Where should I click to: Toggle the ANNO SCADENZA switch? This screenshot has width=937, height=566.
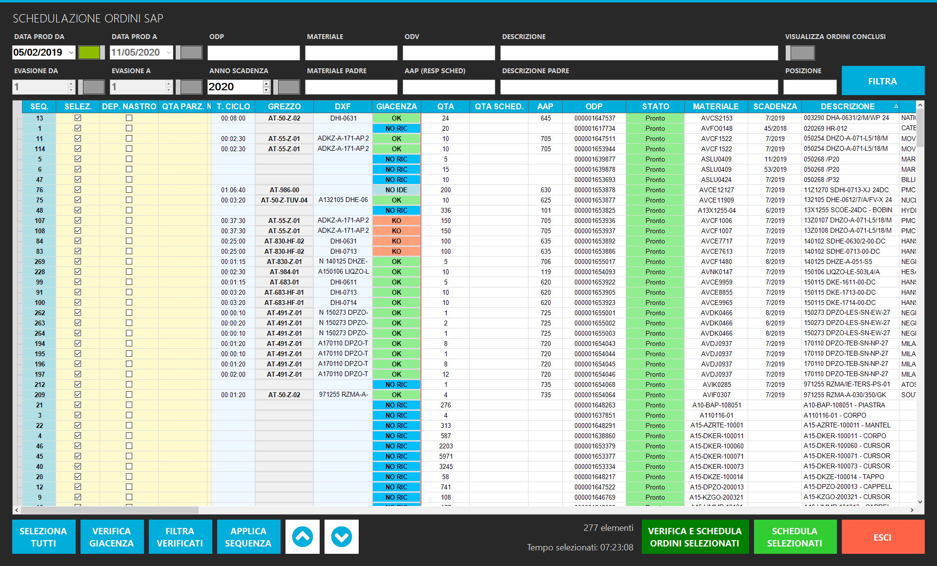pyautogui.click(x=286, y=87)
